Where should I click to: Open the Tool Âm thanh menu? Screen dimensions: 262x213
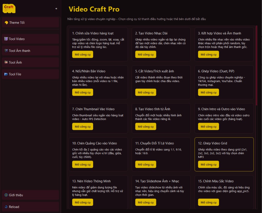click(31, 51)
